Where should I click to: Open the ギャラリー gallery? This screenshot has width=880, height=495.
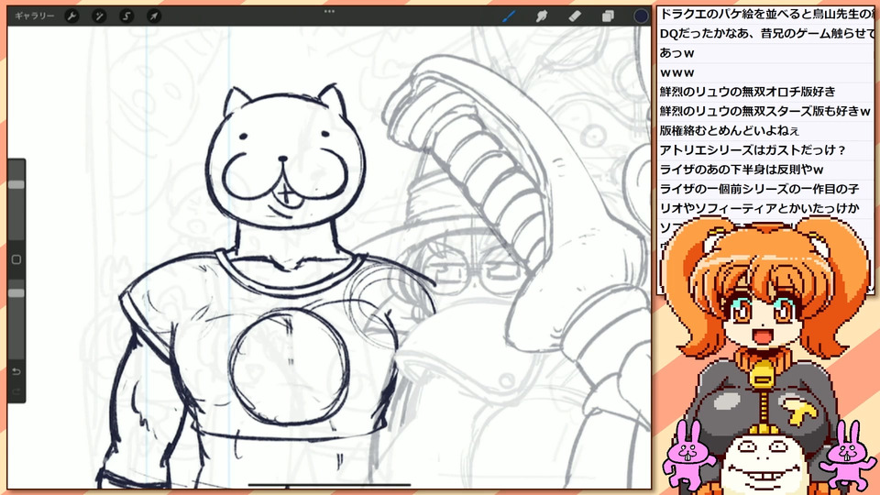[34, 16]
